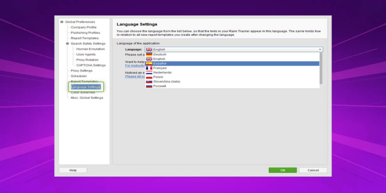The height and width of the screenshot is (193, 386).
Task: Choose Español from the language list
Action: coord(232,64)
